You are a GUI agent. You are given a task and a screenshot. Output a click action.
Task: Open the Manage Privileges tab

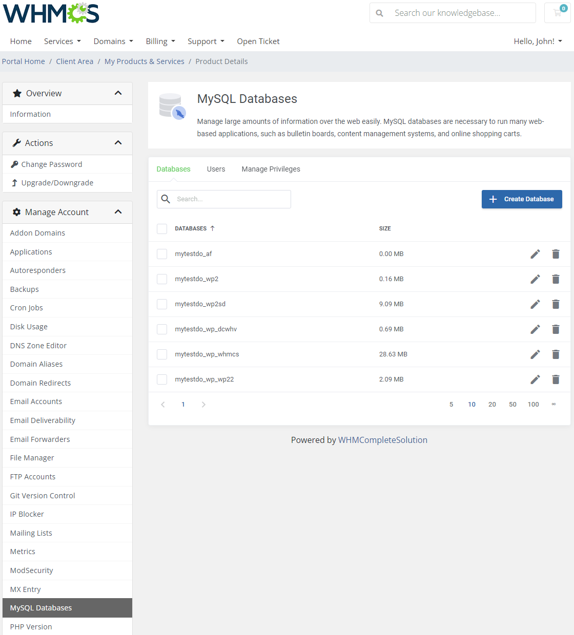coord(271,169)
